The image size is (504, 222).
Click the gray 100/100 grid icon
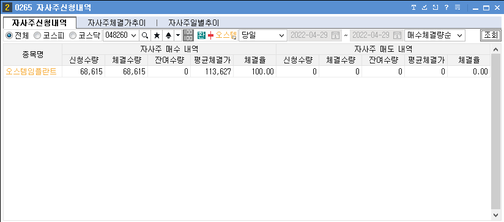pyautogui.click(x=188, y=35)
